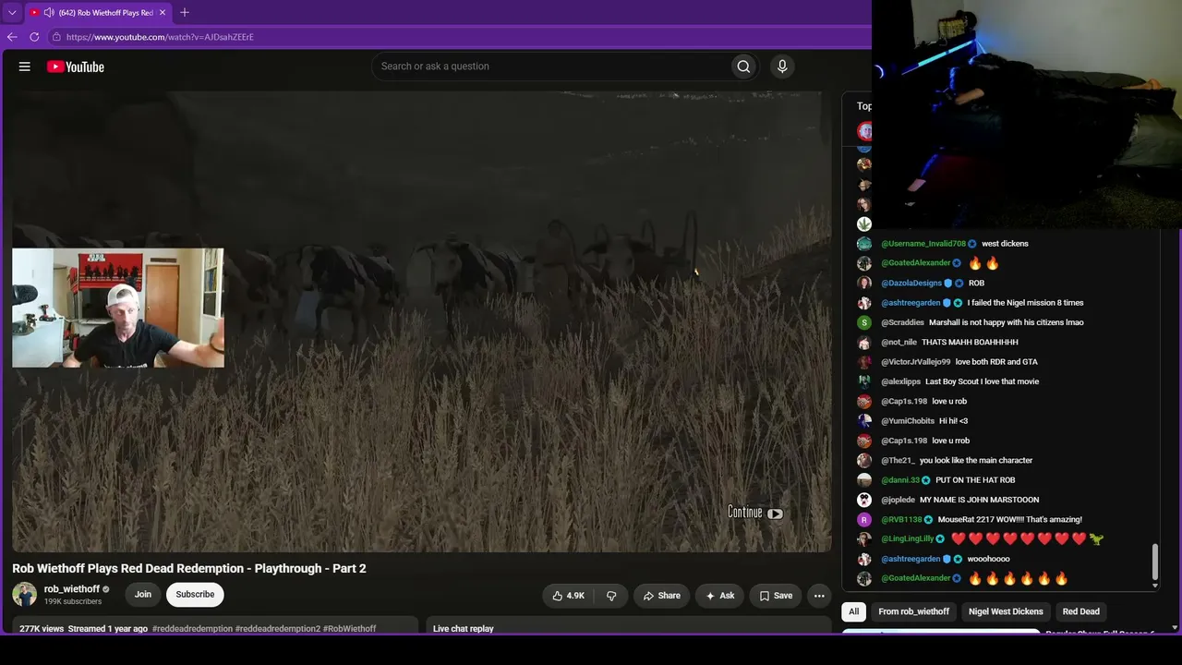Click @not_nile username in chat
Screen dimensions: 1182x665
point(898,343)
